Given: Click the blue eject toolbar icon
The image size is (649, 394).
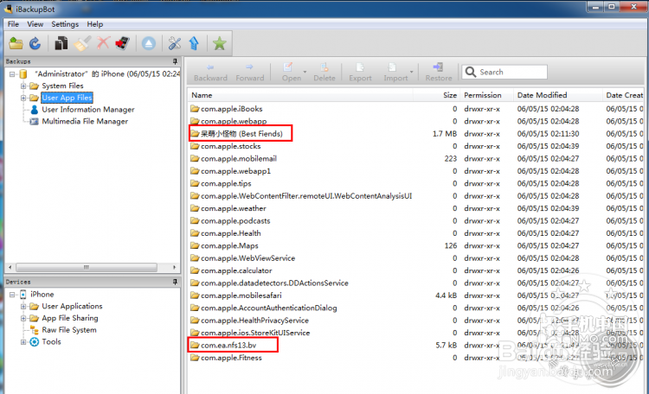Looking at the screenshot, I should click(149, 43).
